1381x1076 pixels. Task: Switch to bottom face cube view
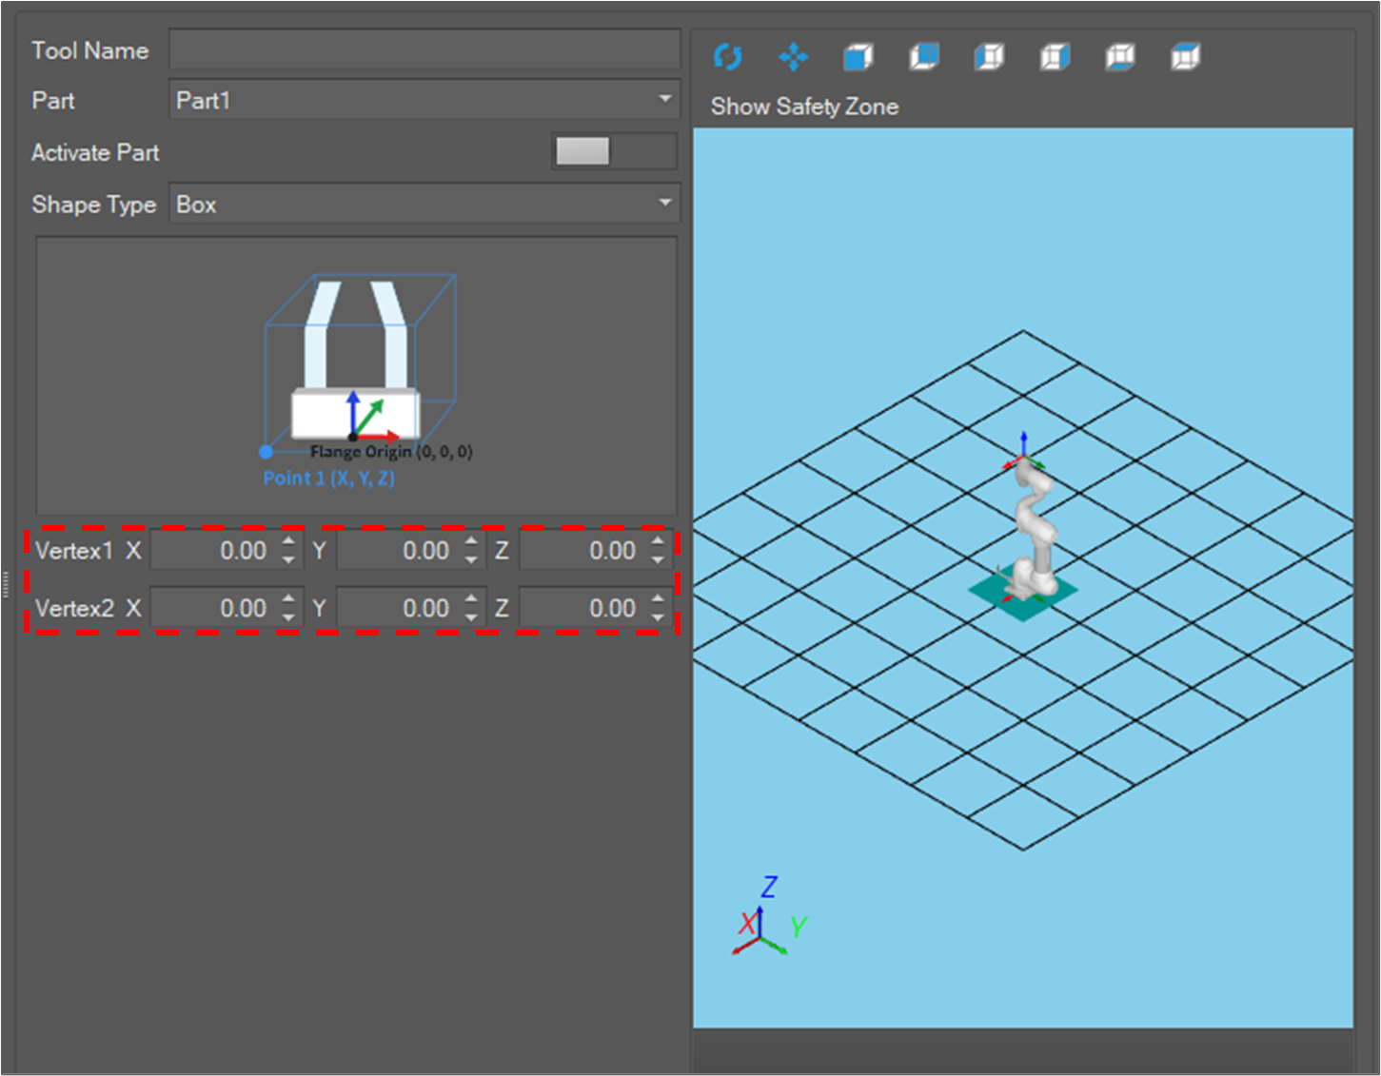pyautogui.click(x=1120, y=57)
